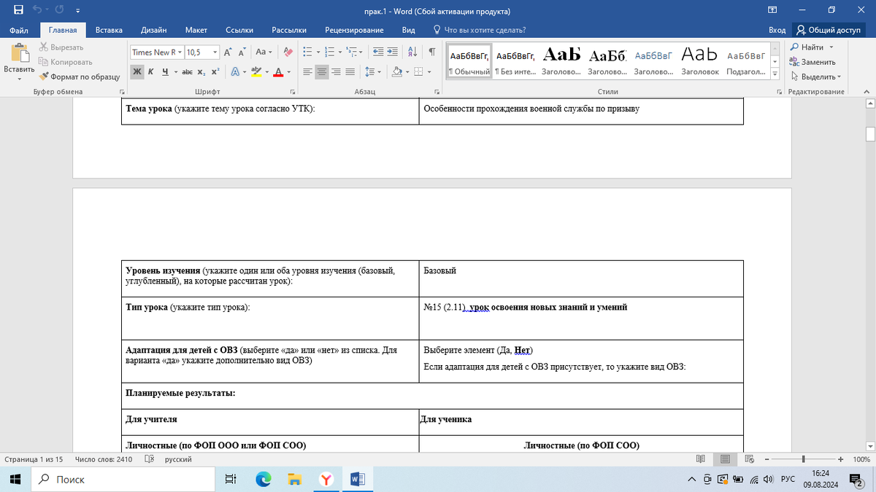This screenshot has width=876, height=492.
Task: Open Yandex Browser from the taskbar
Action: click(326, 479)
